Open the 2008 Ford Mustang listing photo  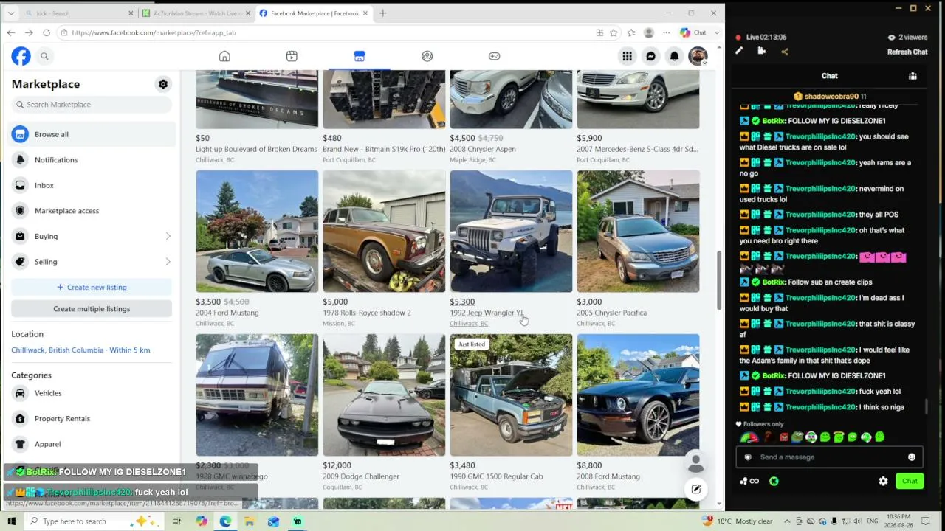pyautogui.click(x=638, y=395)
